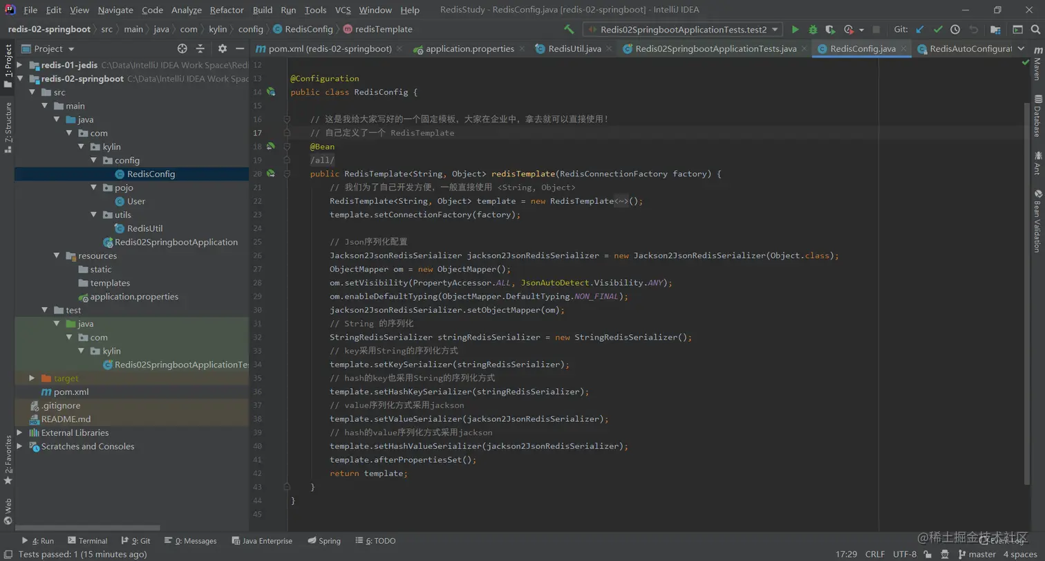Open Project Structure folder icon in toolbar
1045x561 pixels.
pyautogui.click(x=995, y=30)
